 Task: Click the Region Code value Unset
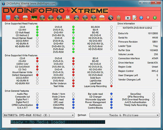155,67
